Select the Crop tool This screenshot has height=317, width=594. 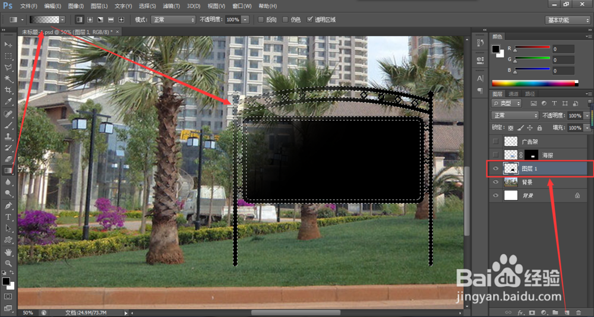[8, 90]
